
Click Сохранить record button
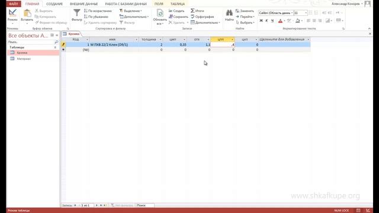tap(178, 17)
